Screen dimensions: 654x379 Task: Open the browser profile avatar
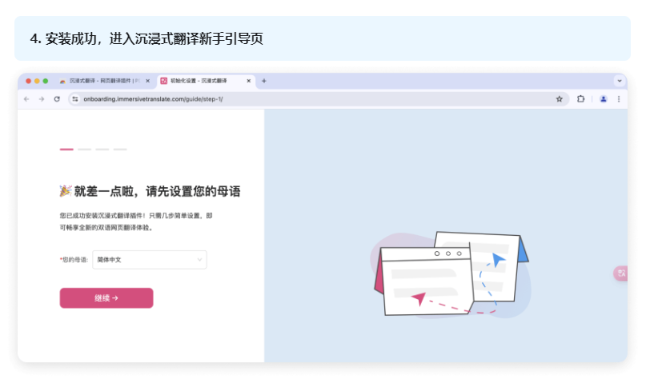pos(603,99)
